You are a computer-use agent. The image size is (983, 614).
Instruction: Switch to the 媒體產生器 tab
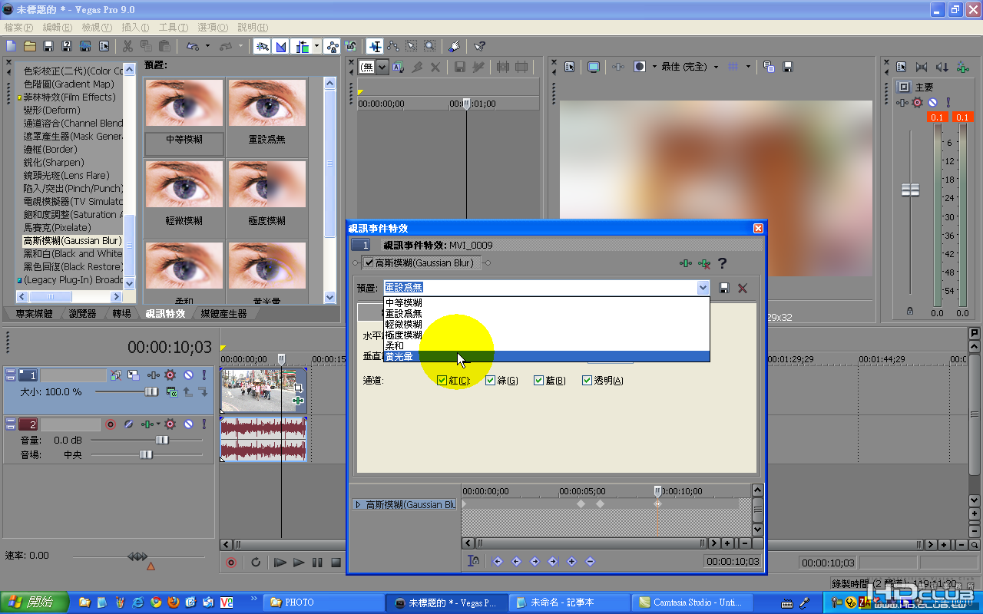coord(223,314)
